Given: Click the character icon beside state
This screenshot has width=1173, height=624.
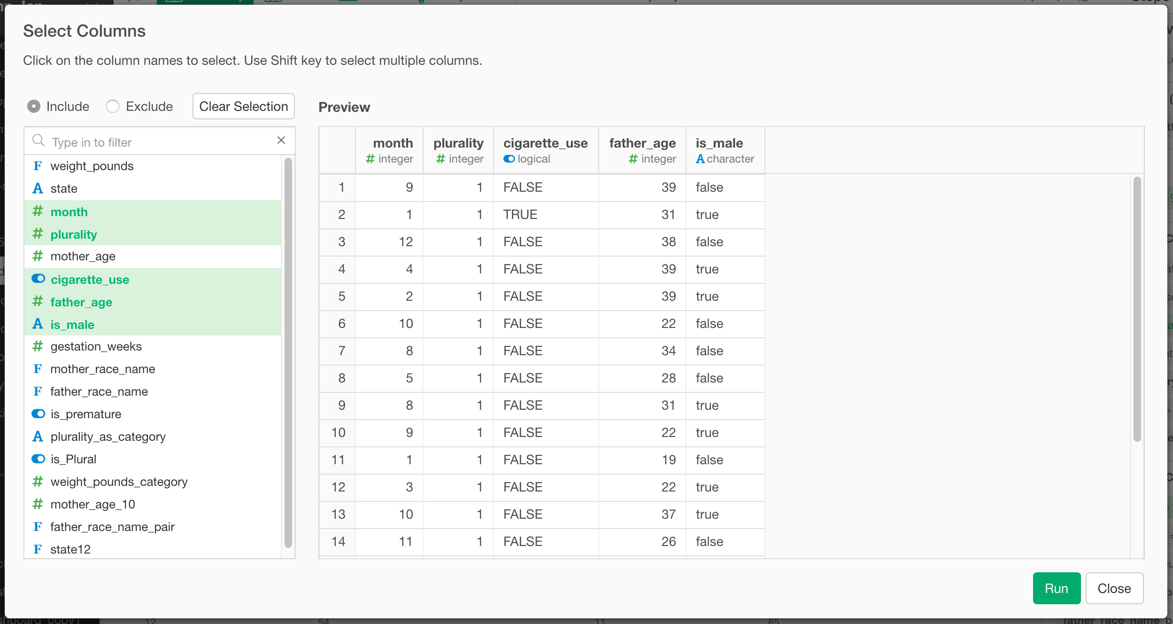Looking at the screenshot, I should 38,188.
